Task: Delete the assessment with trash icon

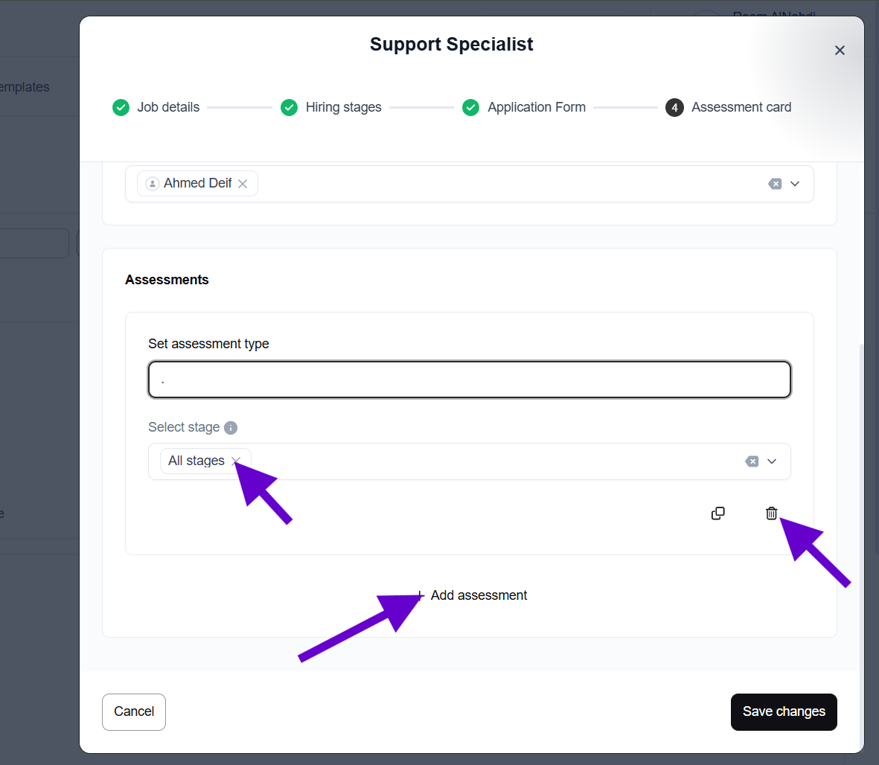Action: coord(772,513)
